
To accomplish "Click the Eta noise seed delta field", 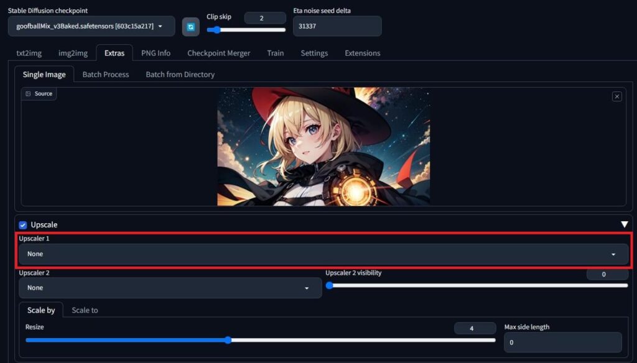I will click(x=337, y=27).
